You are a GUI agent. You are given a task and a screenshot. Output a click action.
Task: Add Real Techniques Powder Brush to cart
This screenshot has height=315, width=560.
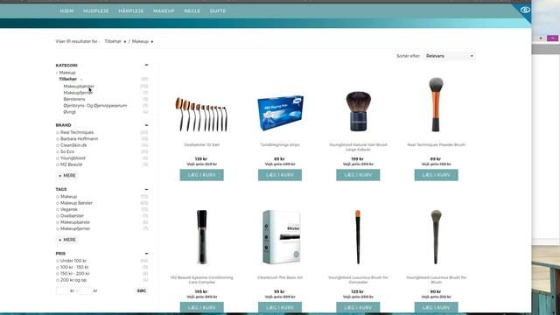[x=436, y=175]
